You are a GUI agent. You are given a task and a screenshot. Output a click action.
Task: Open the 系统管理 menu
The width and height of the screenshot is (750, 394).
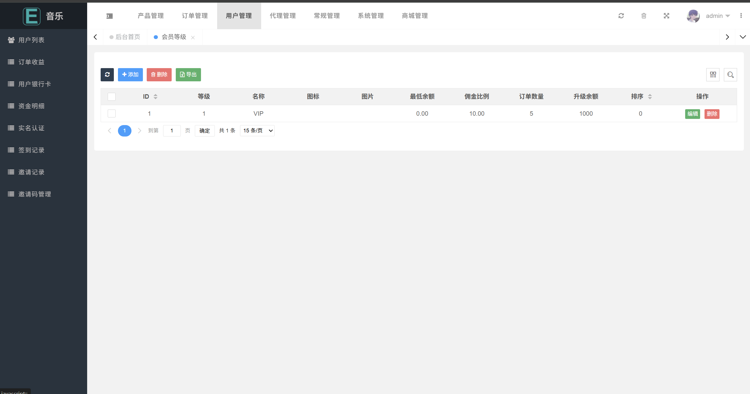pyautogui.click(x=371, y=16)
